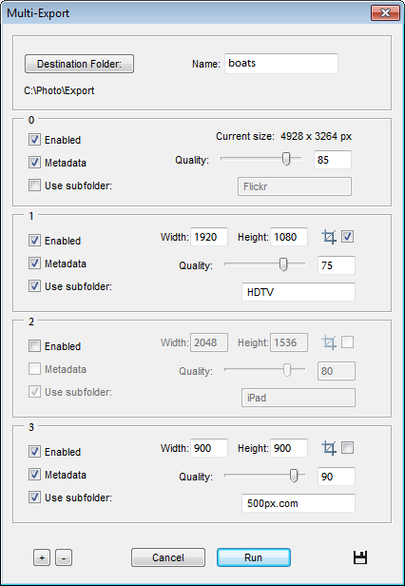This screenshot has width=405, height=586.
Task: Click the plus button to add export preset
Action: tap(42, 558)
